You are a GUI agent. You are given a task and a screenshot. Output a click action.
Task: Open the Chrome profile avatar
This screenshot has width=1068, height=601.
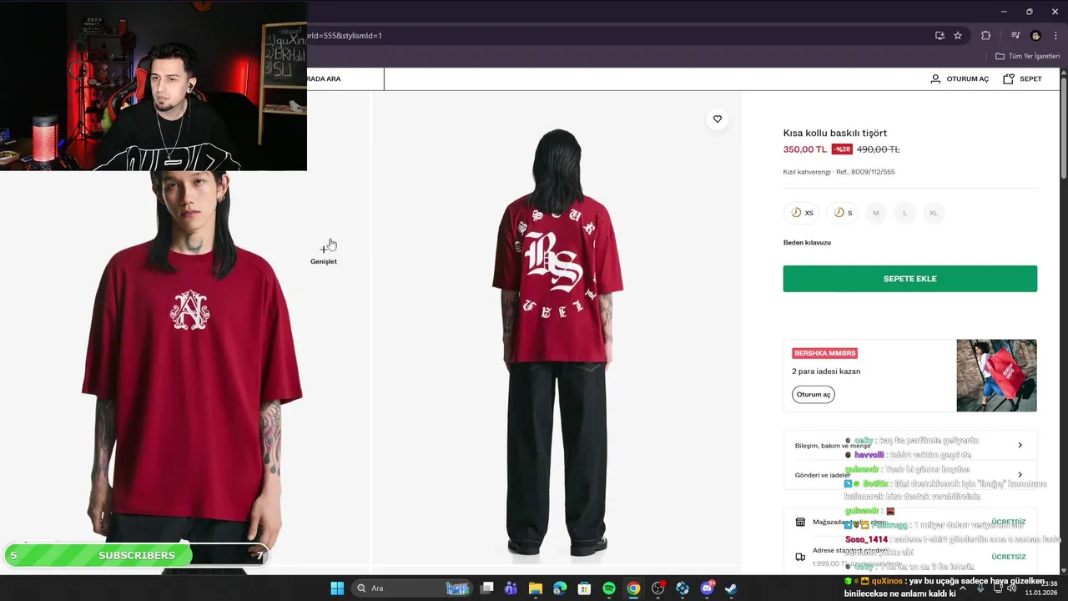tap(1035, 36)
